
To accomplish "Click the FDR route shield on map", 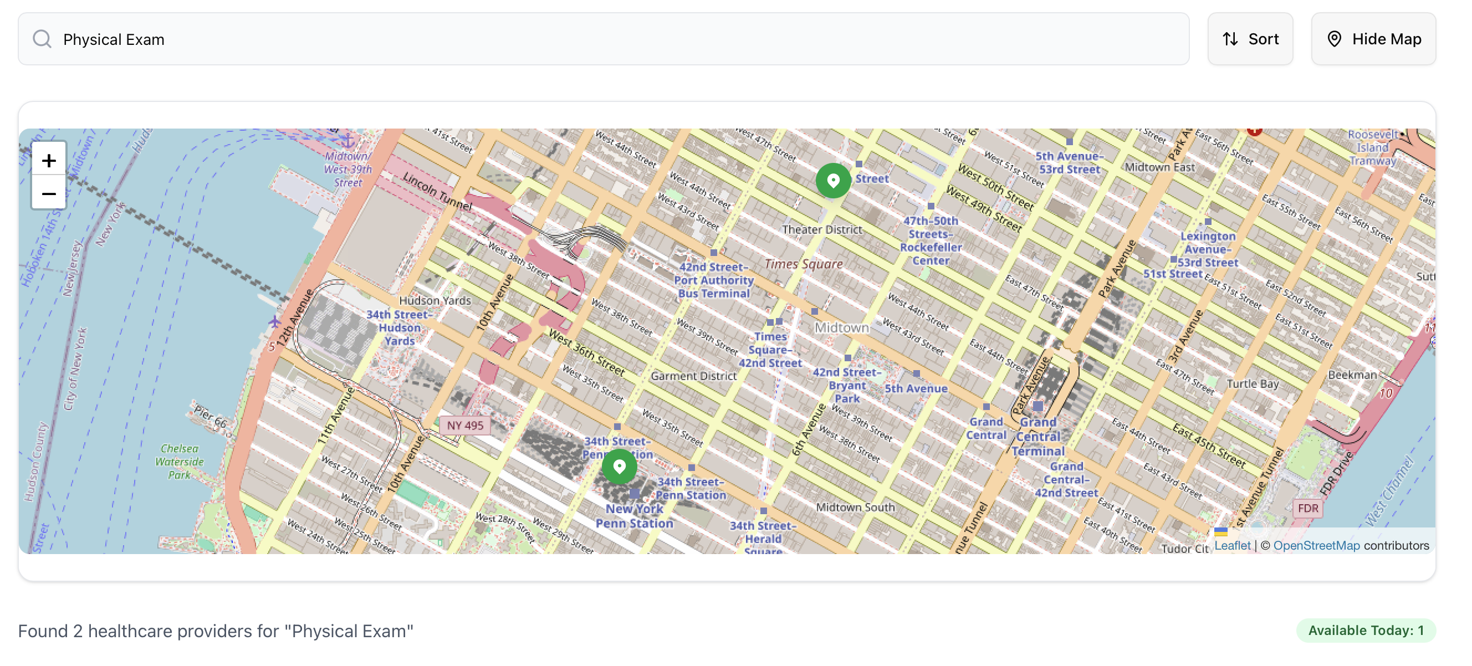I will [x=1307, y=508].
